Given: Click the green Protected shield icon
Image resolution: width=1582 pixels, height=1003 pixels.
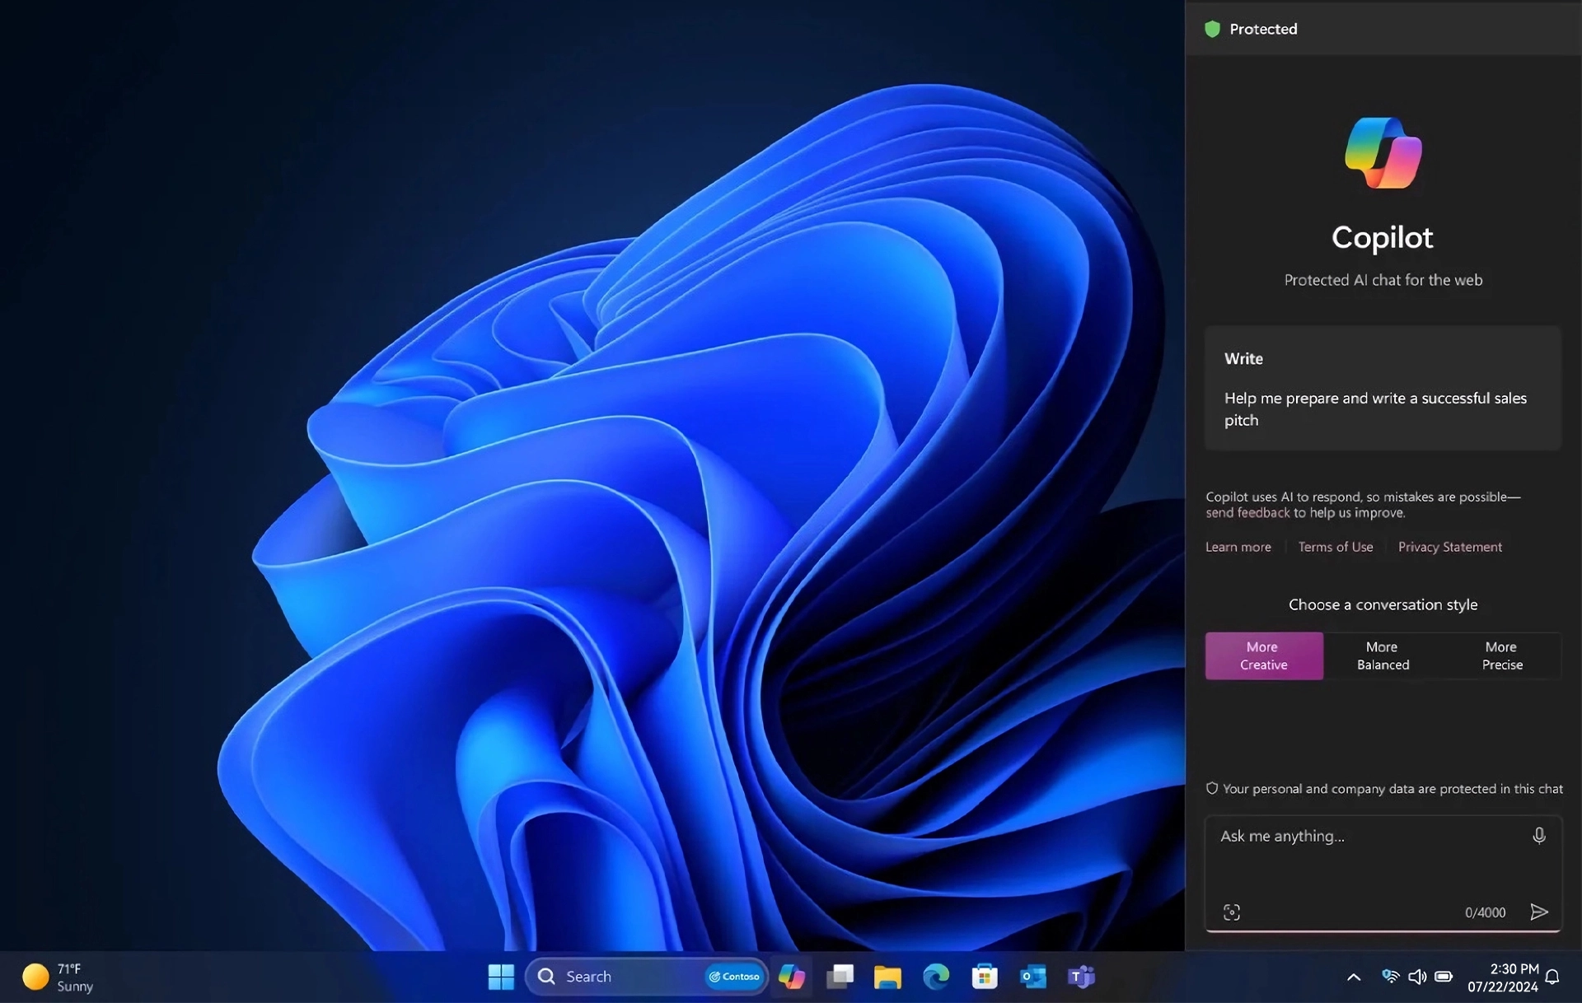Looking at the screenshot, I should tap(1212, 30).
